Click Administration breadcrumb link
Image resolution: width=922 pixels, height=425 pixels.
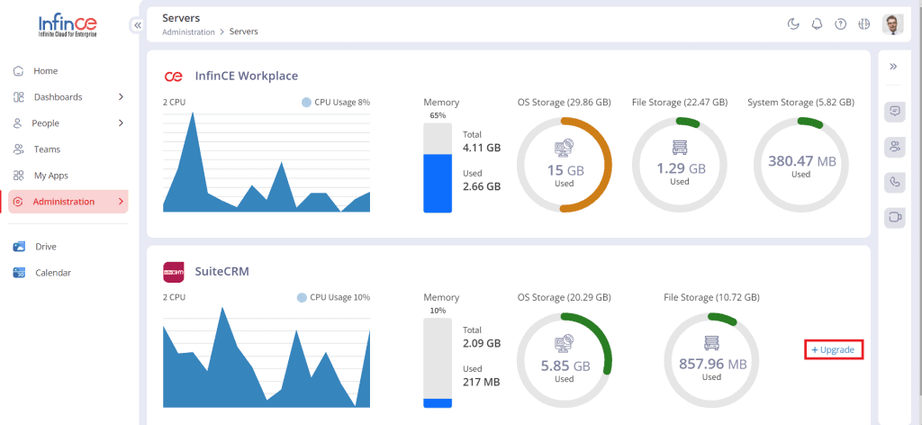188,32
